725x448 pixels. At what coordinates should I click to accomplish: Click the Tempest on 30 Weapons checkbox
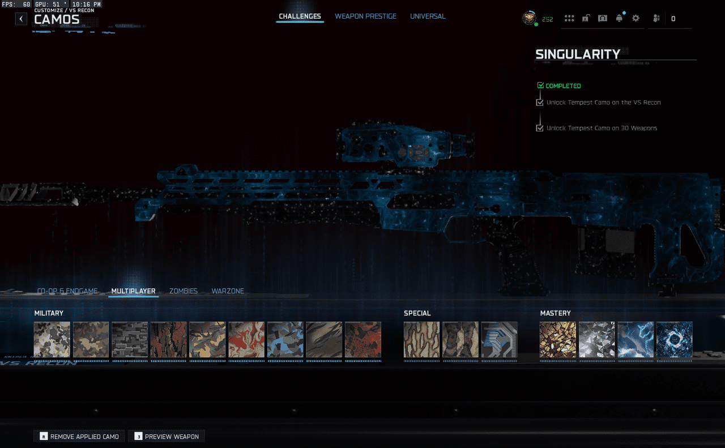coord(540,128)
